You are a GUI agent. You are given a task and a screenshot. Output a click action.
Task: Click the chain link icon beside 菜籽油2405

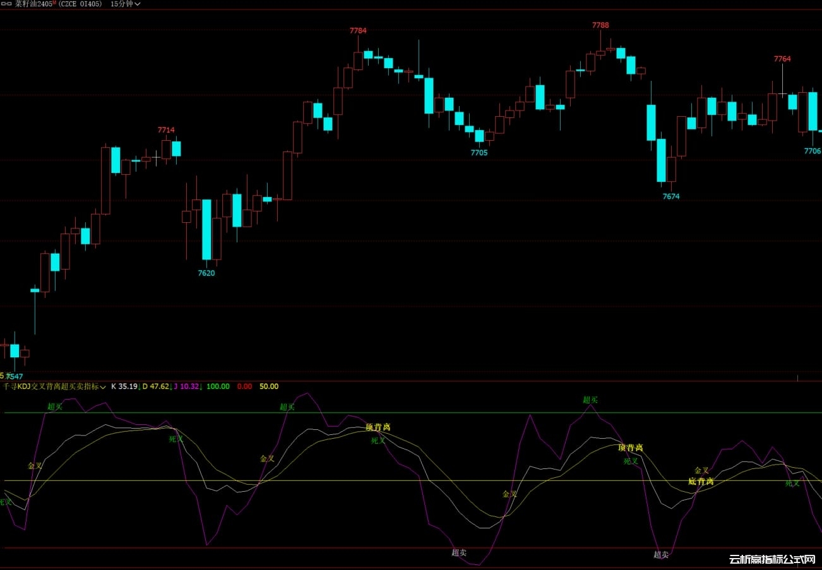pyautogui.click(x=7, y=4)
